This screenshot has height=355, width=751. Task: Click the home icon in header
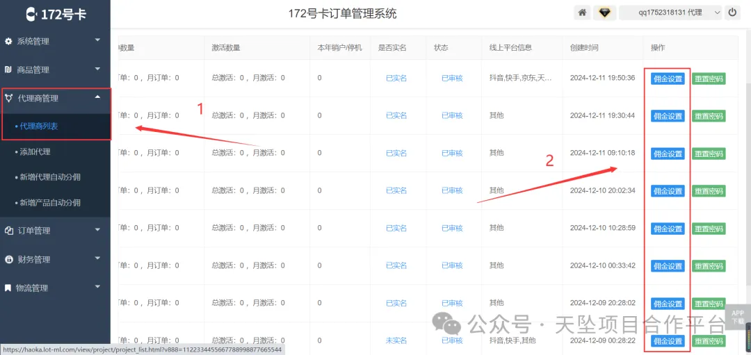click(x=582, y=13)
